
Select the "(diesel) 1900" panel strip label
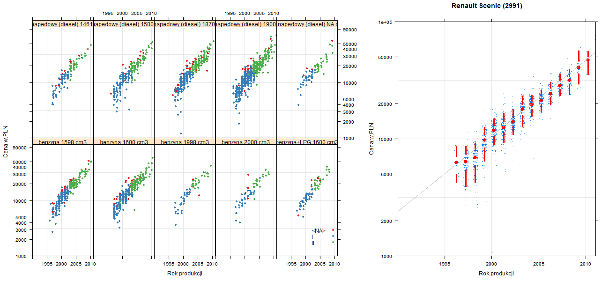246,24
